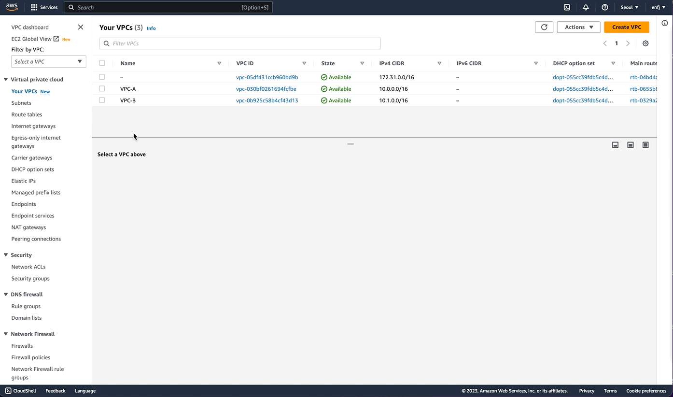Set split panel to small view
Image resolution: width=673 pixels, height=397 pixels.
tap(615, 145)
